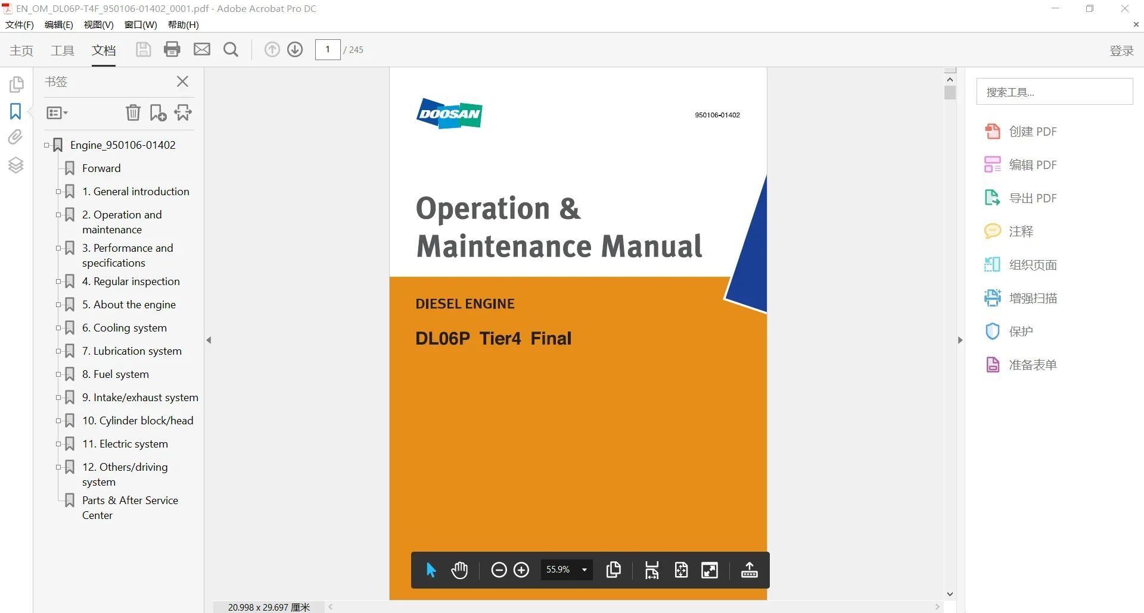Open Export PDF tool
Screen dimensions: 1144x613
pyautogui.click(x=1021, y=198)
